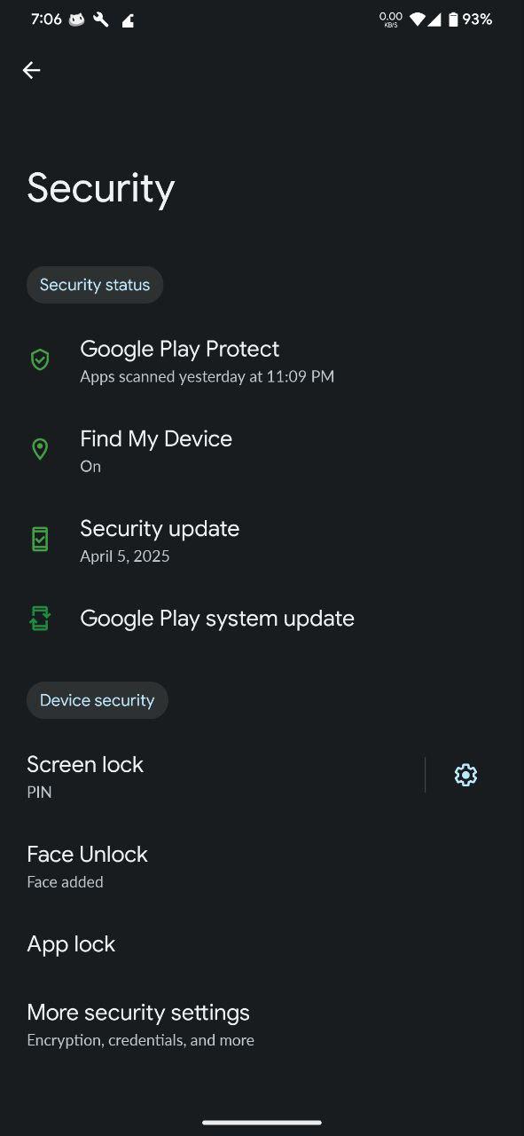Tap the Security status section label
This screenshot has height=1136, width=524.
(x=95, y=285)
